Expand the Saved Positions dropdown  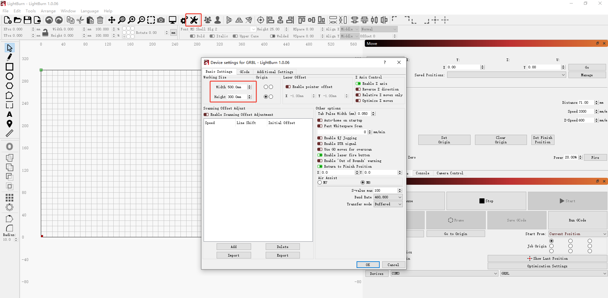(506, 75)
